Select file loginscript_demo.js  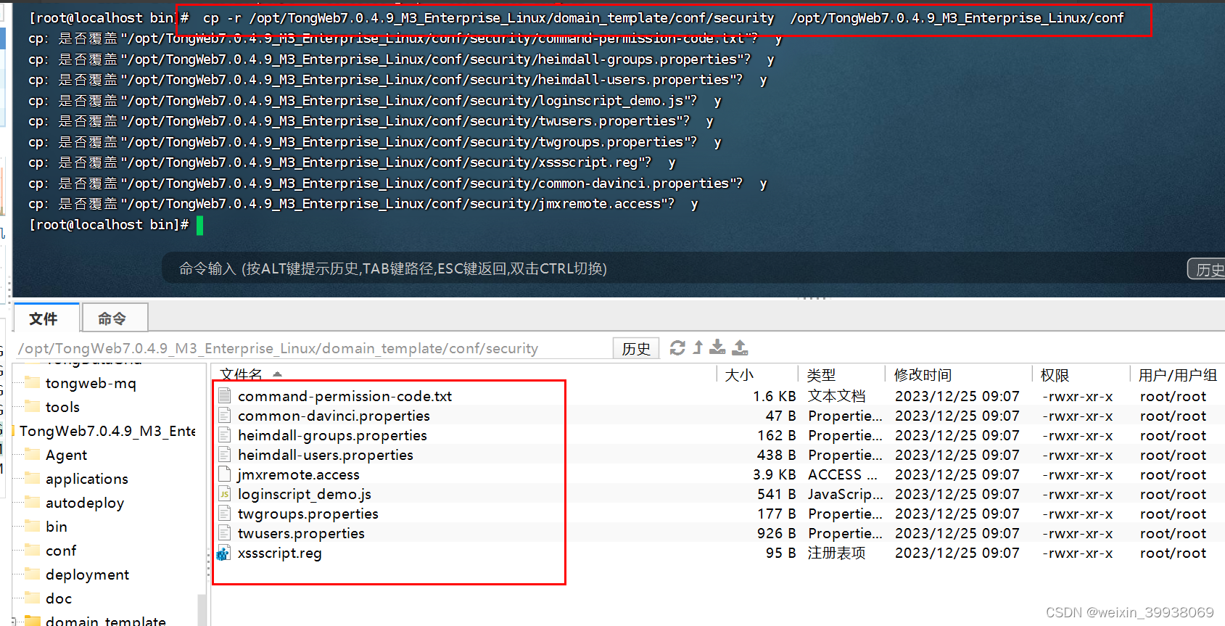pyautogui.click(x=305, y=494)
